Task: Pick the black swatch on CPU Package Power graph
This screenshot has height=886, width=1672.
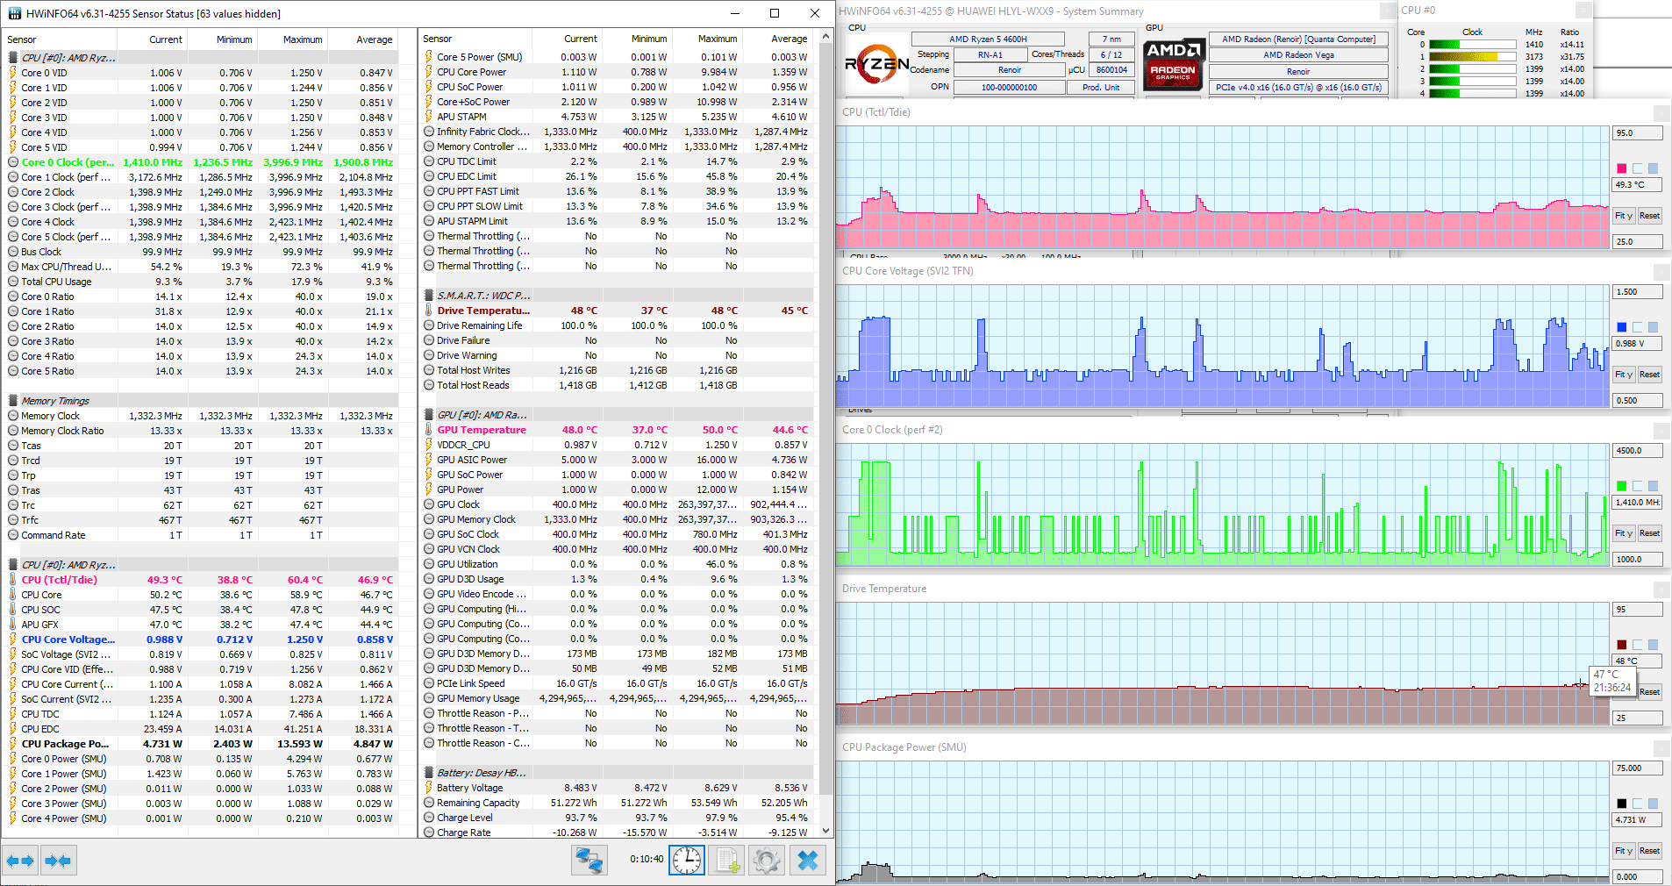Action: point(1621,804)
